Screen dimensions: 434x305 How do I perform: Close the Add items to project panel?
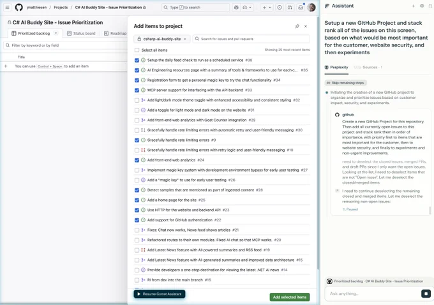click(x=306, y=26)
